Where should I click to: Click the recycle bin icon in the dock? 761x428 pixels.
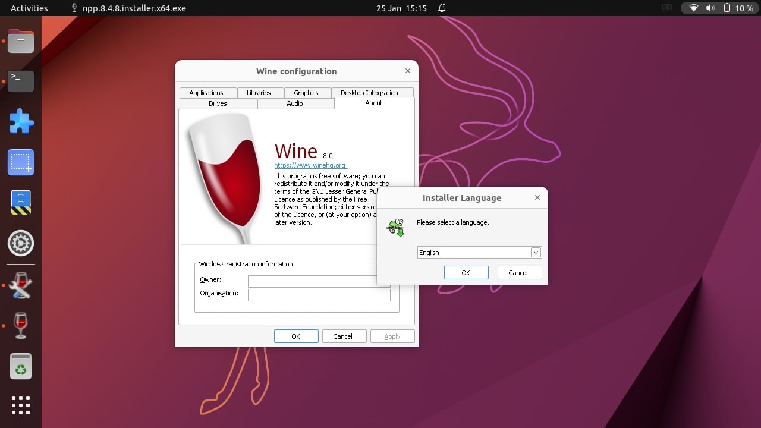[x=20, y=367]
